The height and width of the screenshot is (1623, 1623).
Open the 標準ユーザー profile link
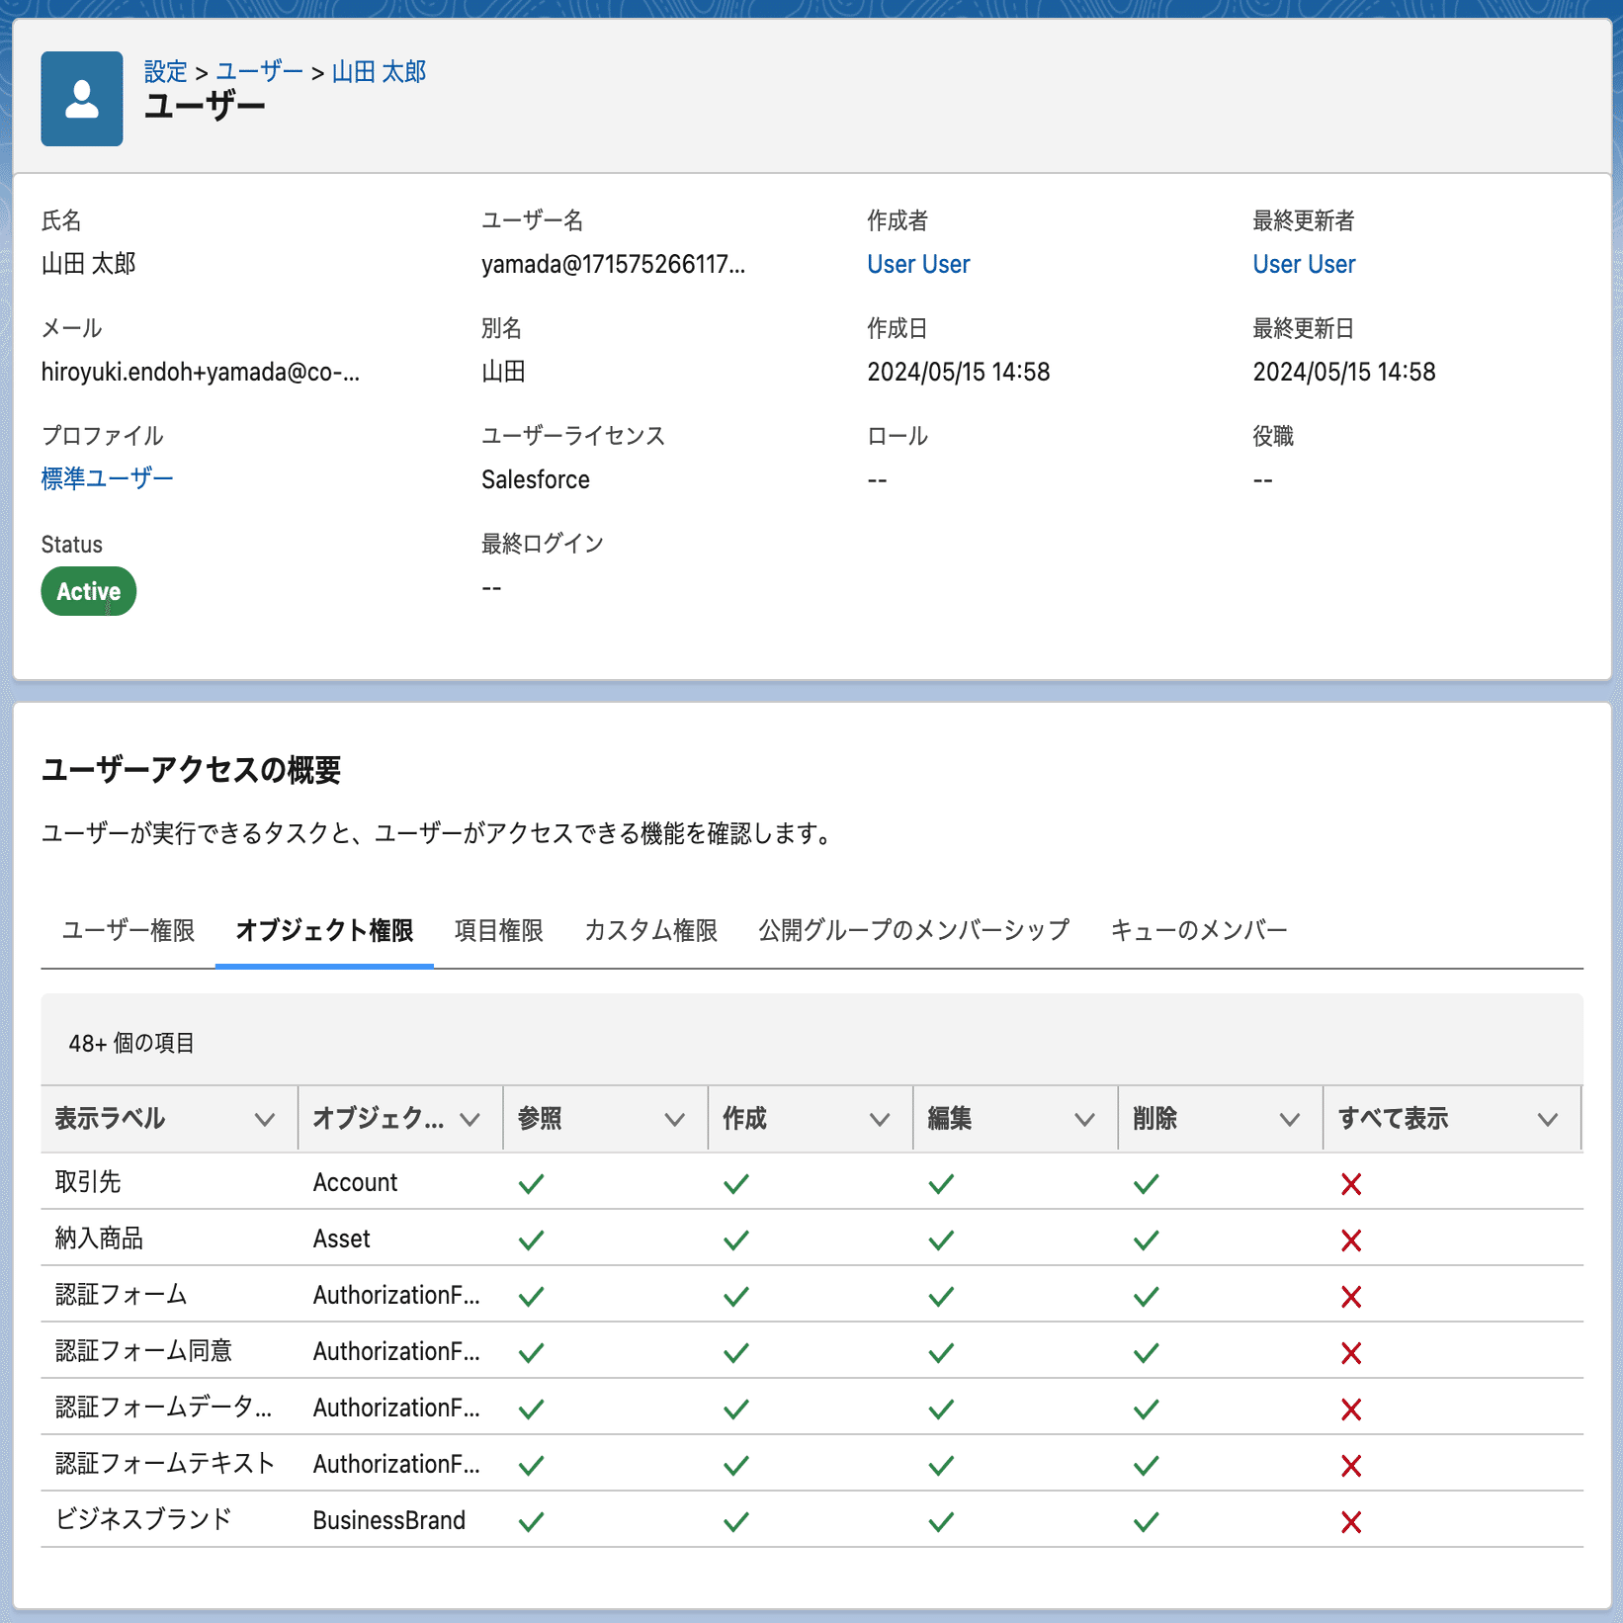coord(106,477)
